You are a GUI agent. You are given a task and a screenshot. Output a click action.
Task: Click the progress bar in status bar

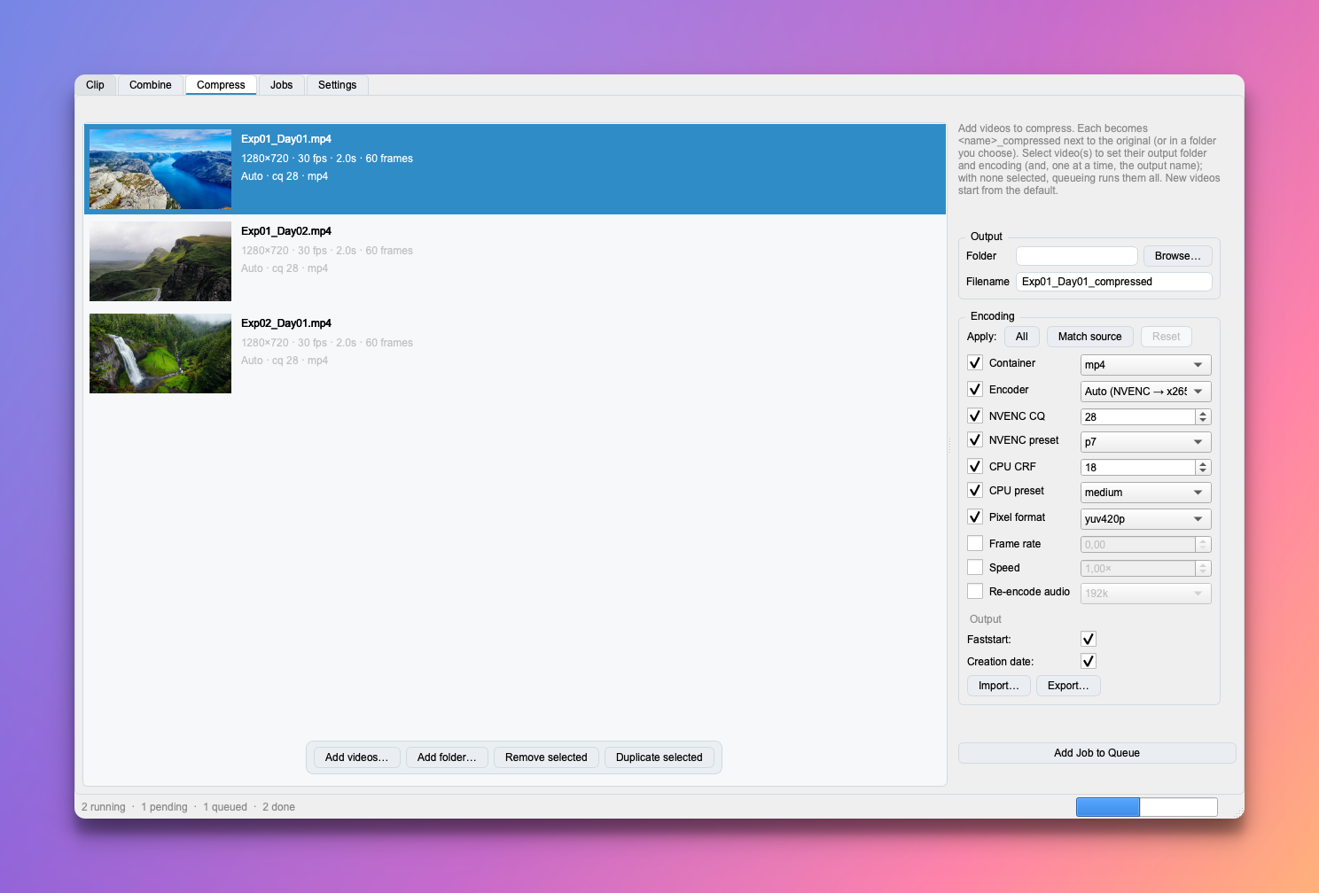(x=1146, y=807)
